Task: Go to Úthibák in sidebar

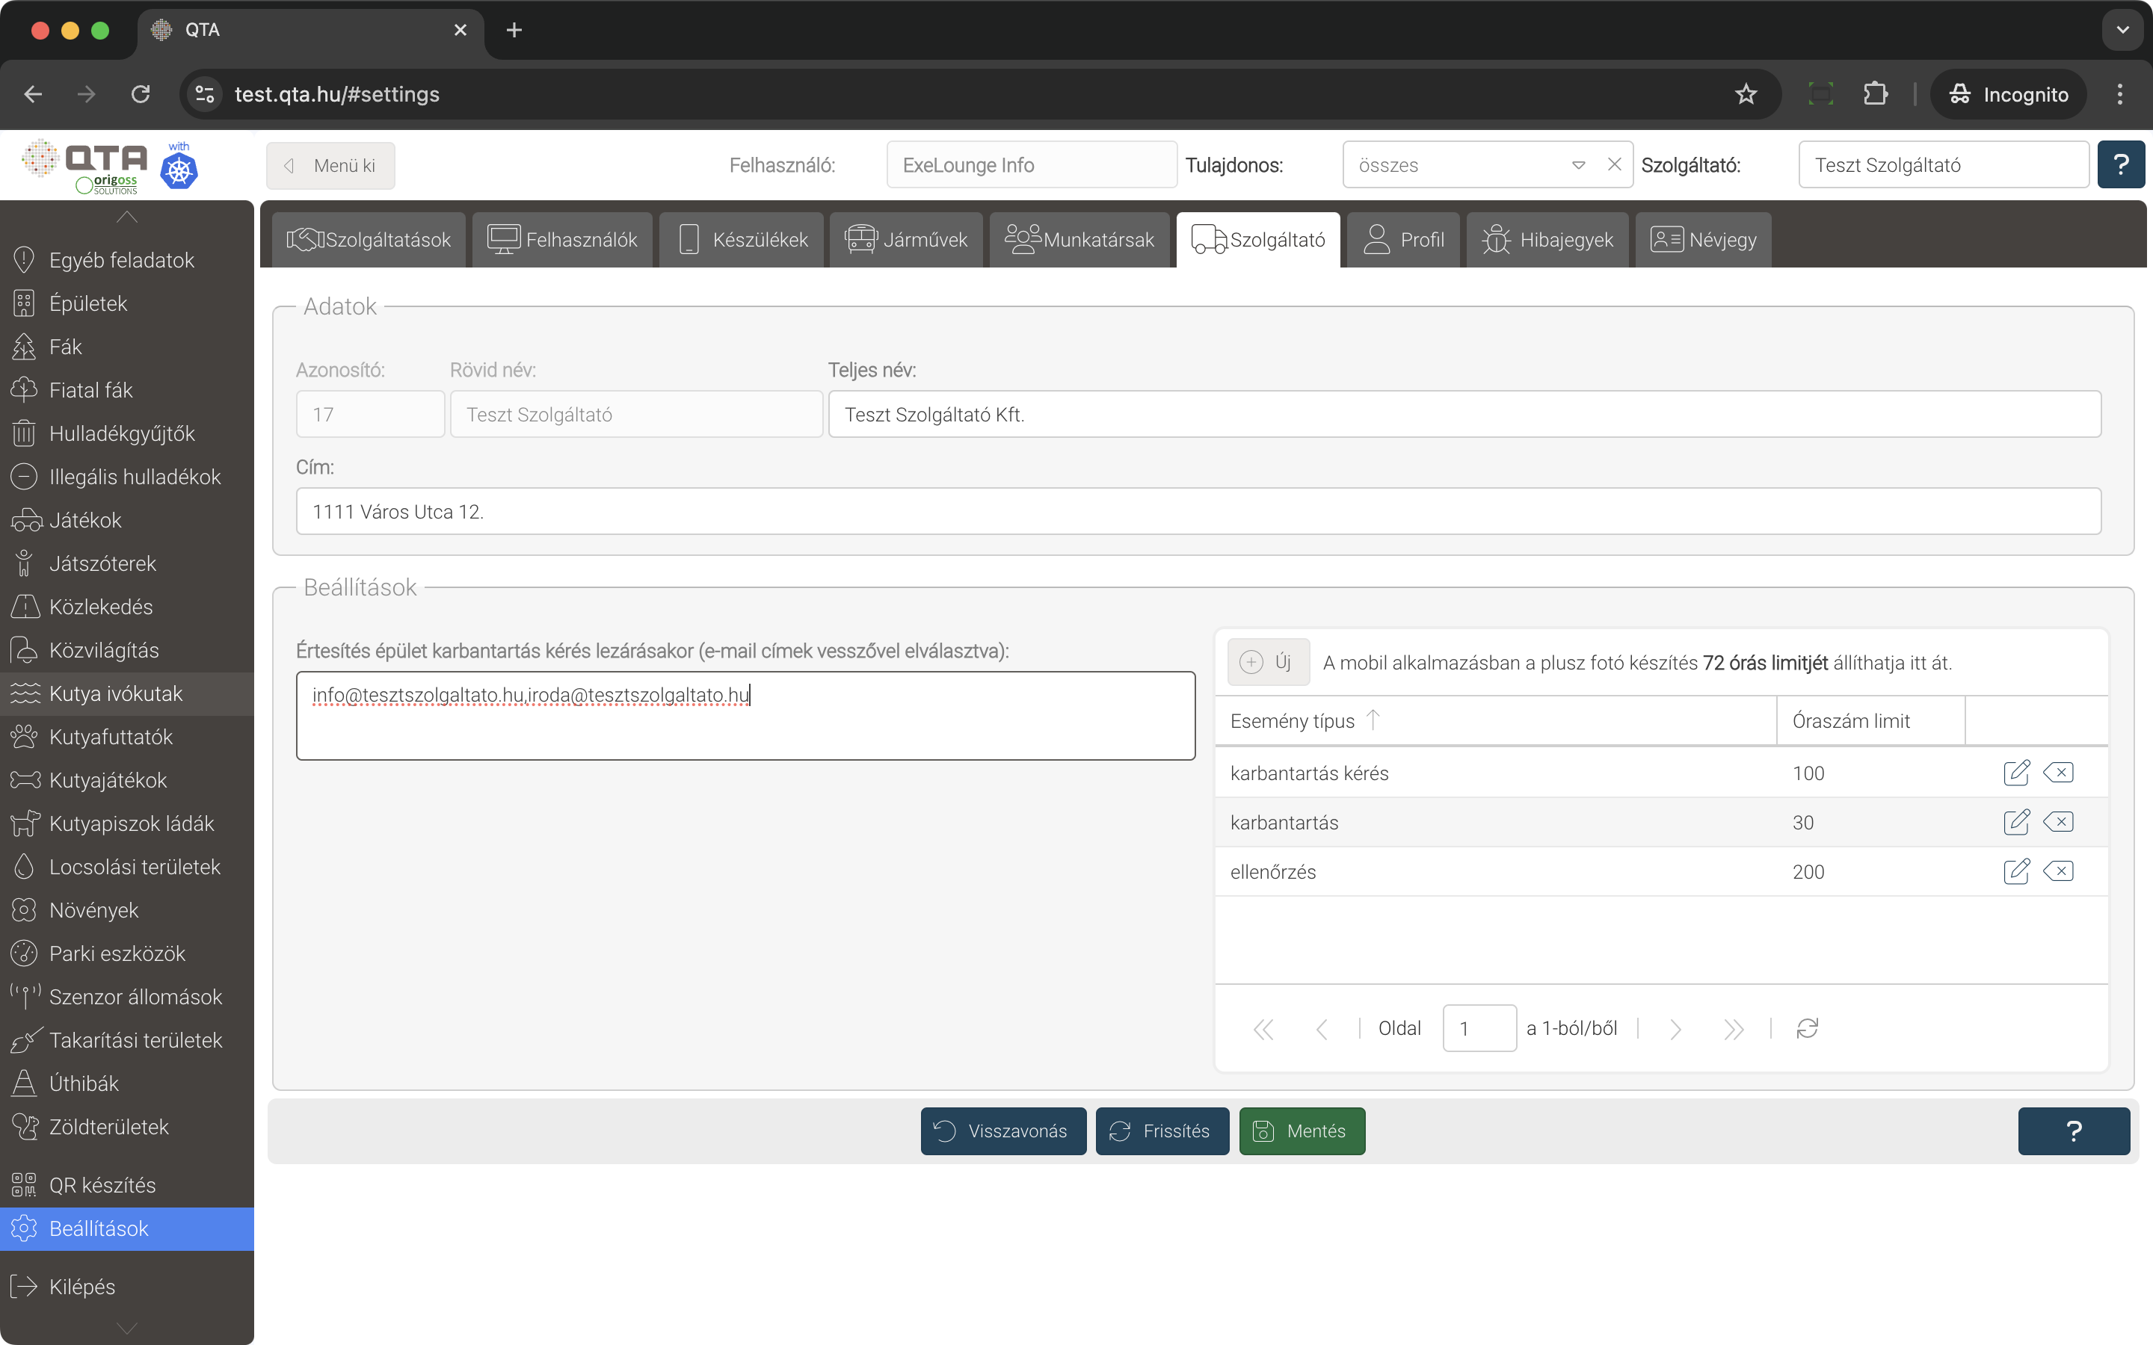Action: tap(126, 1083)
